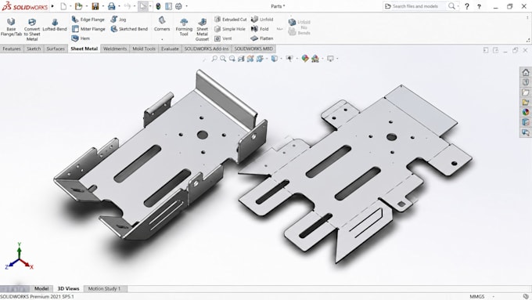Select the Miter Flange tool
Screen dimensions: 532x300
click(x=88, y=29)
